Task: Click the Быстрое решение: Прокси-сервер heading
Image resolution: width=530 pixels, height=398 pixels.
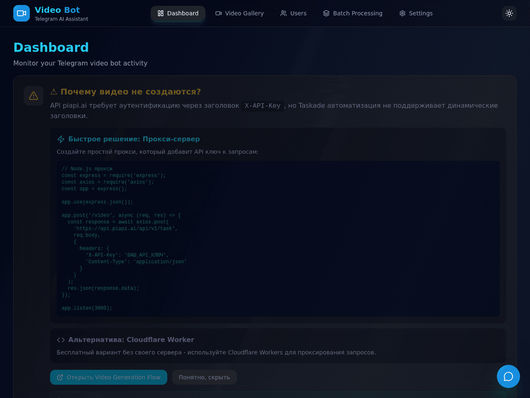Action: pos(134,139)
